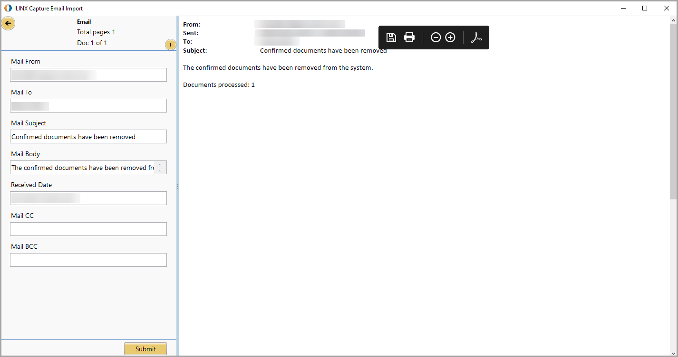Screen dimensions: 678x357
Task: Click the Subject value in email preview
Action: pos(323,51)
